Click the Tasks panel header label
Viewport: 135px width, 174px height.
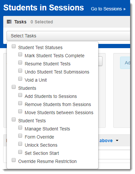20,22
